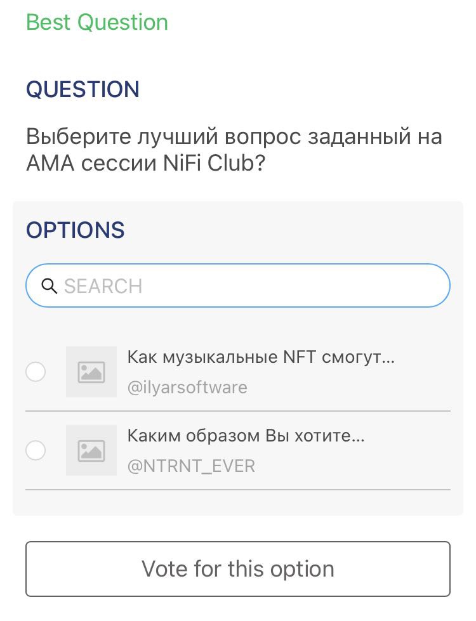Image resolution: width=476 pixels, height=621 pixels.
Task: Select radio button for "Каким образом Вы хотите…"
Action: click(36, 450)
